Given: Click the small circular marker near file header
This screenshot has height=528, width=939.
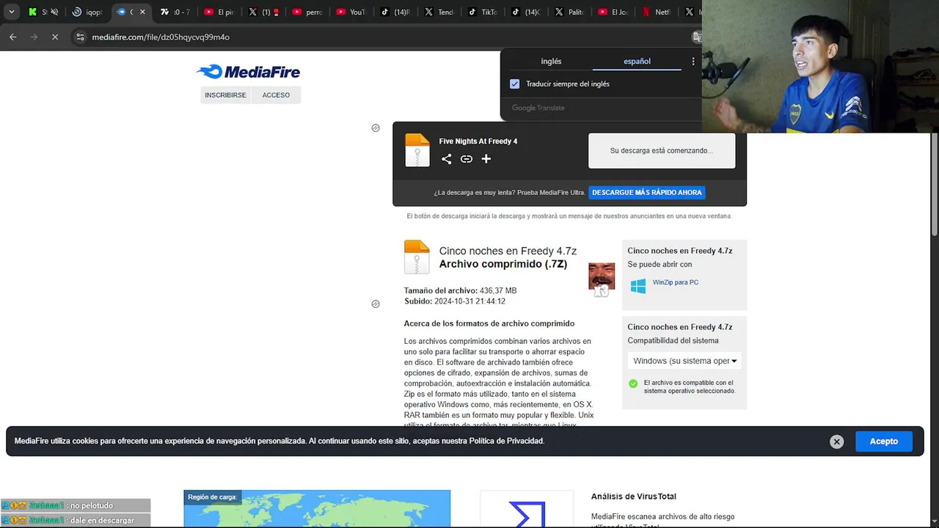Looking at the screenshot, I should click(376, 128).
